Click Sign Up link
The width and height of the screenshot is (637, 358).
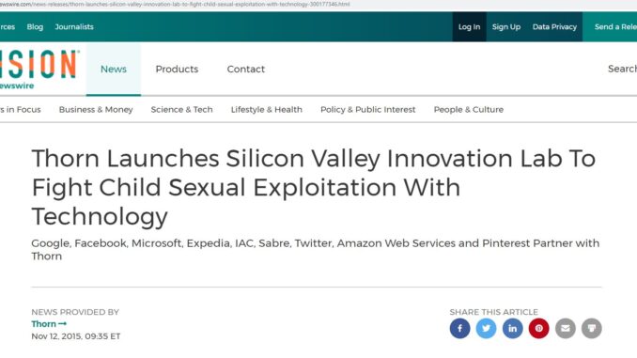[506, 27]
